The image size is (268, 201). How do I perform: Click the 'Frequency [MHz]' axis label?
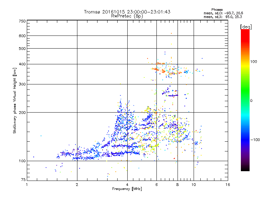point(127,189)
